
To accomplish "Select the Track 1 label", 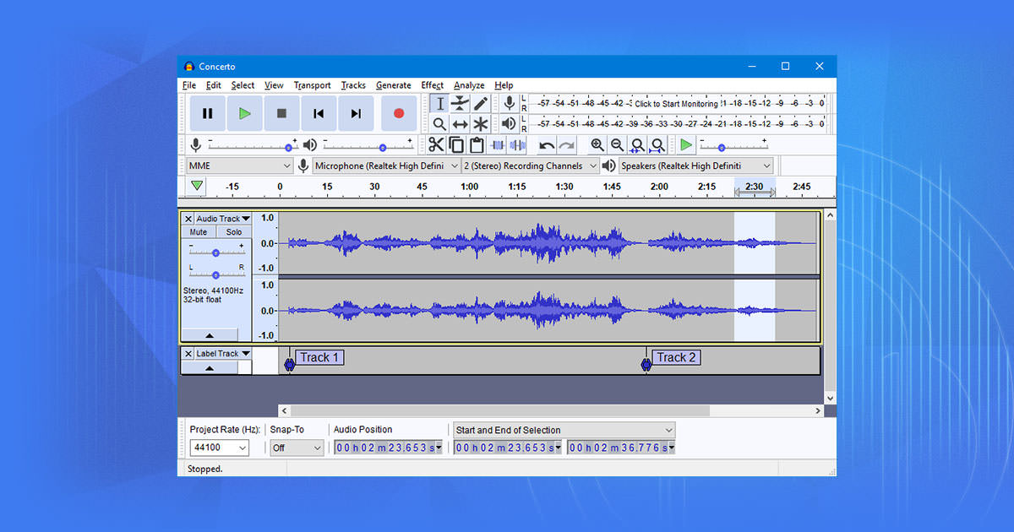I will (x=319, y=357).
